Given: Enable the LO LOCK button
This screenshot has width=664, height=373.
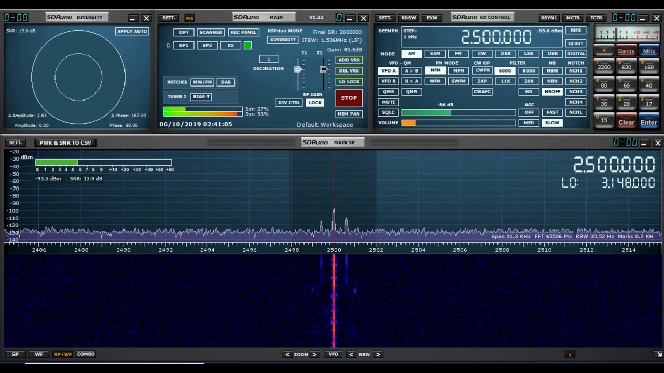Looking at the screenshot, I should [x=349, y=82].
